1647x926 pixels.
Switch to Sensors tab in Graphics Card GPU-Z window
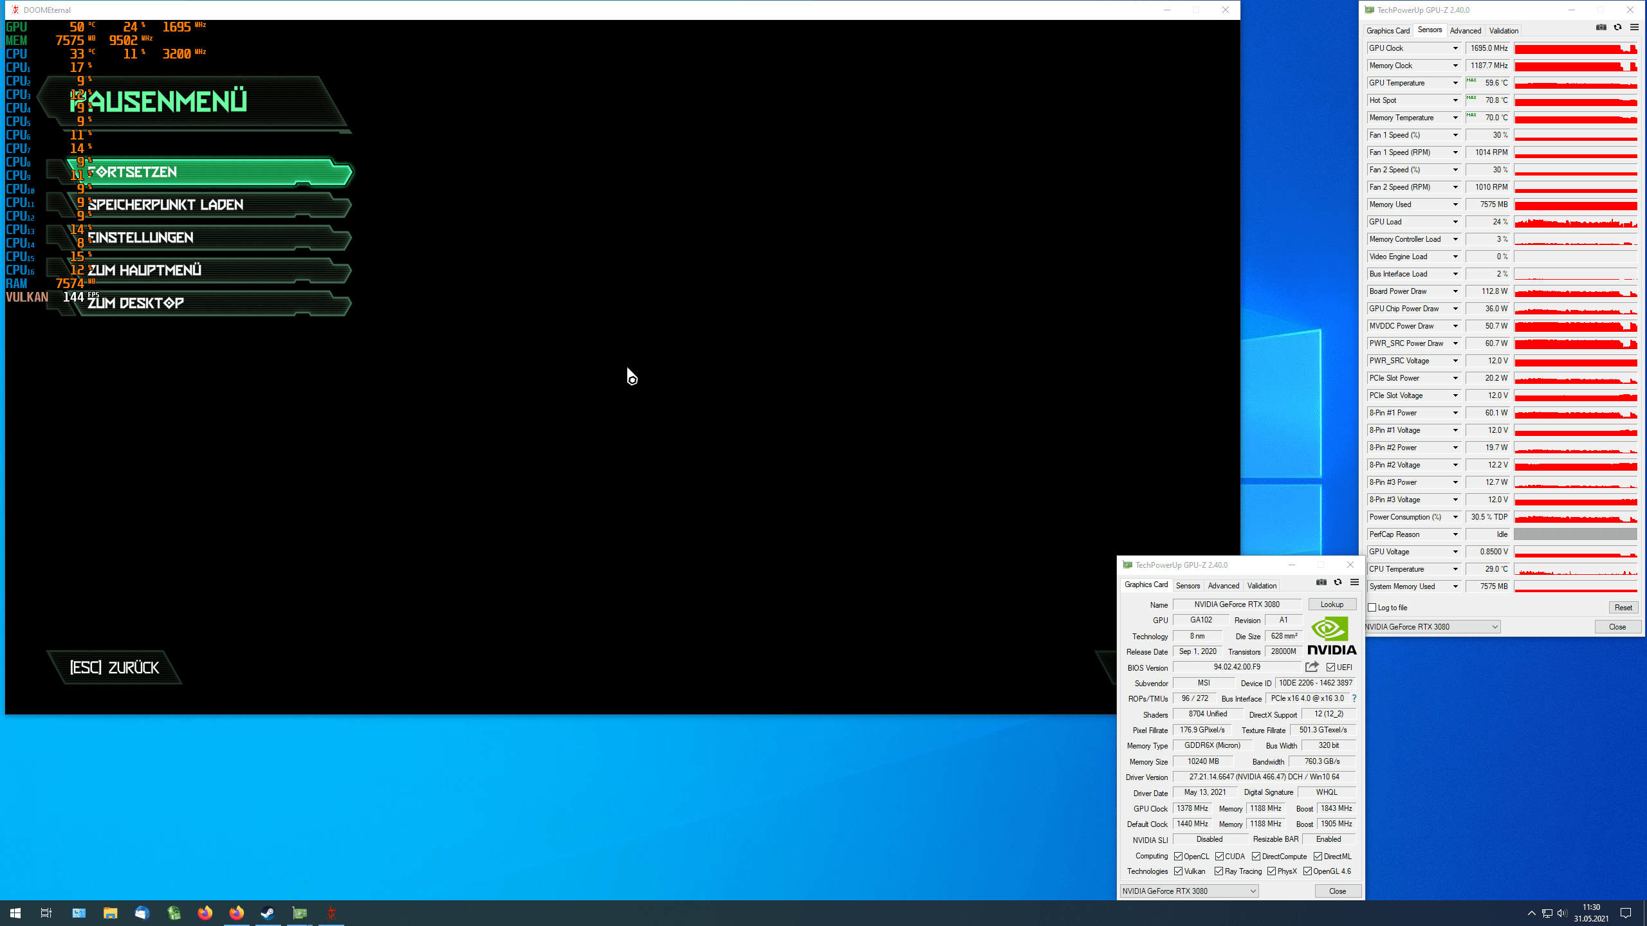tap(1188, 586)
